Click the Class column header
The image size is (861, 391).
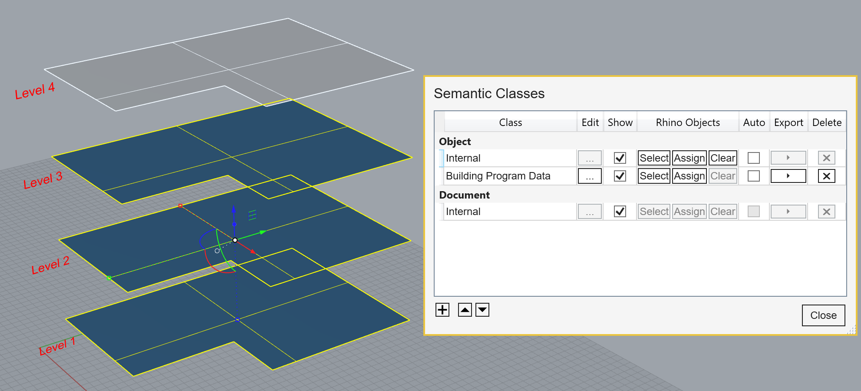[511, 123]
